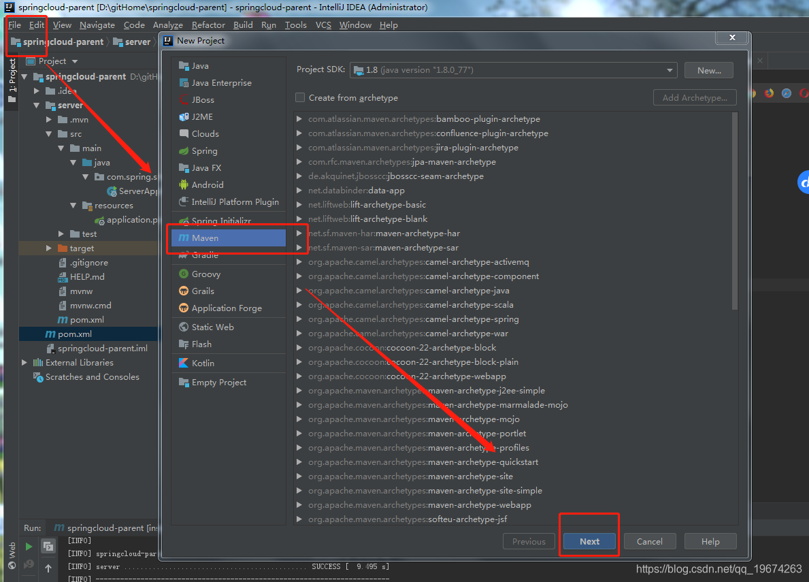Select mvnw.cmd file in tree
The image size is (809, 582).
tap(84, 306)
